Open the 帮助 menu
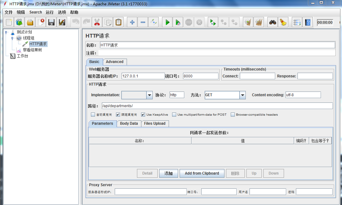 pos(74,12)
